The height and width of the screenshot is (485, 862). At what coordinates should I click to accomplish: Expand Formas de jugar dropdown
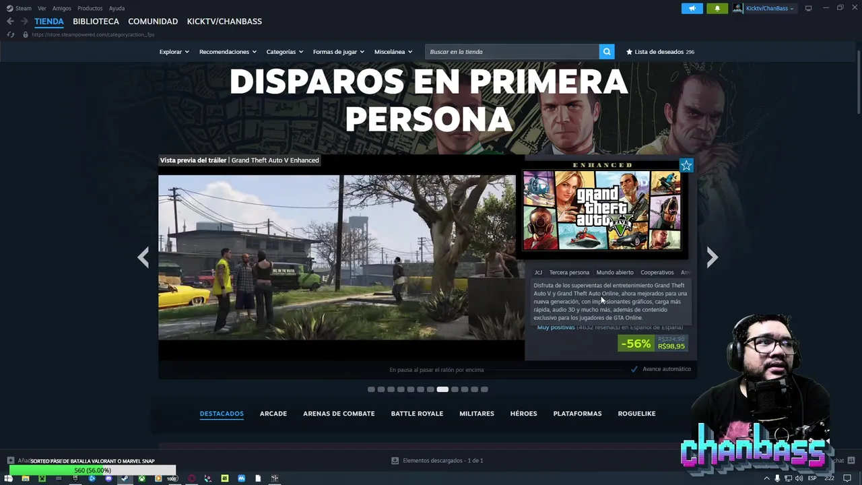(x=339, y=52)
